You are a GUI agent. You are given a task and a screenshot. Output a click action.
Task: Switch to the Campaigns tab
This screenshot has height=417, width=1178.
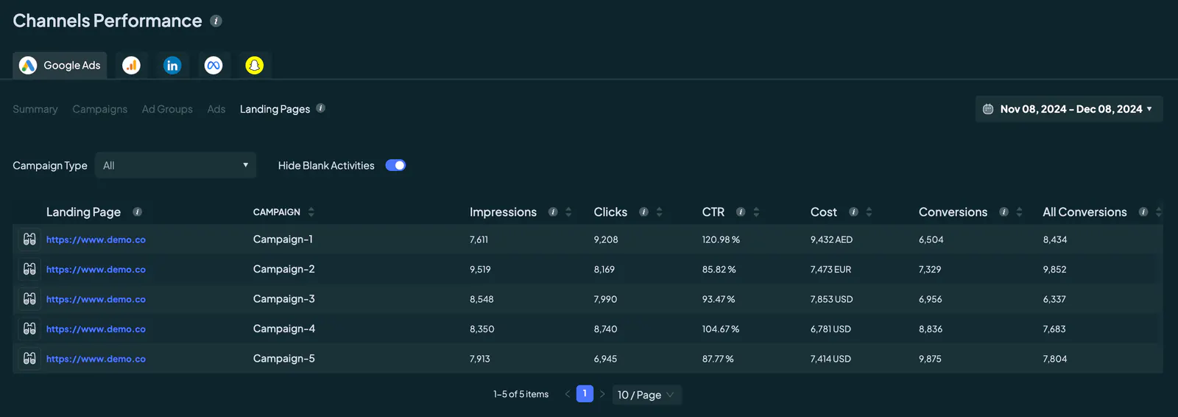(99, 109)
